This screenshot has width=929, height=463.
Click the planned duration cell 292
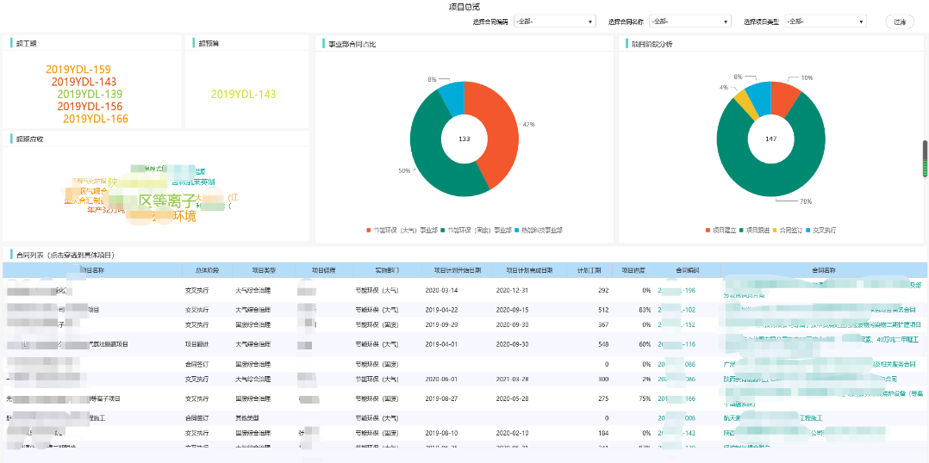click(x=603, y=290)
